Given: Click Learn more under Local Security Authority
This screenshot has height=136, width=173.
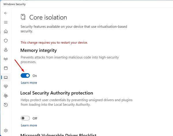Looking at the screenshot, I should tap(29, 125).
